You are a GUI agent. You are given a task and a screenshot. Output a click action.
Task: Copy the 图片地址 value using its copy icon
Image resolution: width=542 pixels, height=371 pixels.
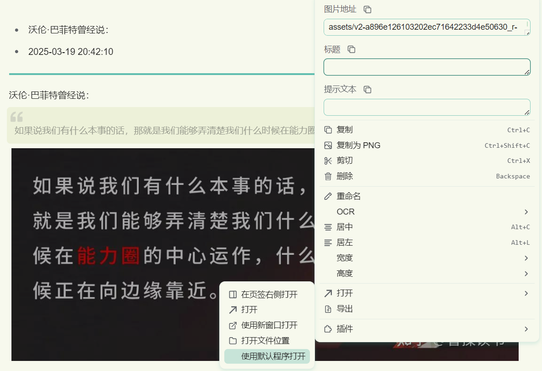pyautogui.click(x=368, y=10)
